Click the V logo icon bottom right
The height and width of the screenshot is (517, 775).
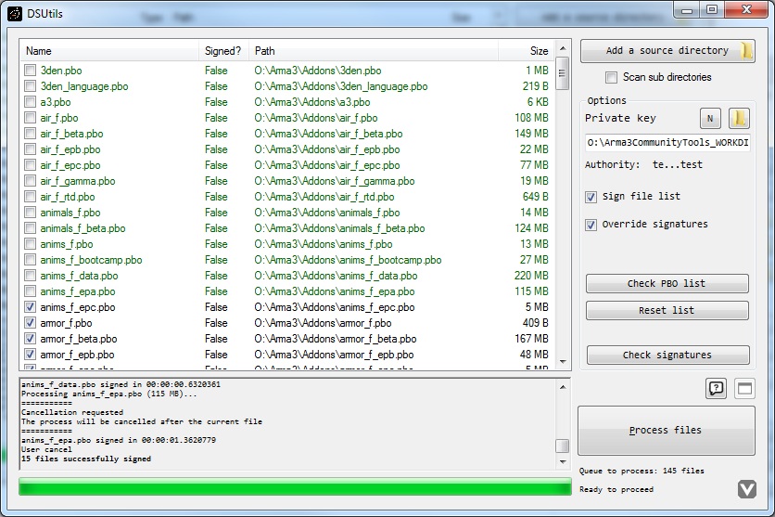point(747,489)
